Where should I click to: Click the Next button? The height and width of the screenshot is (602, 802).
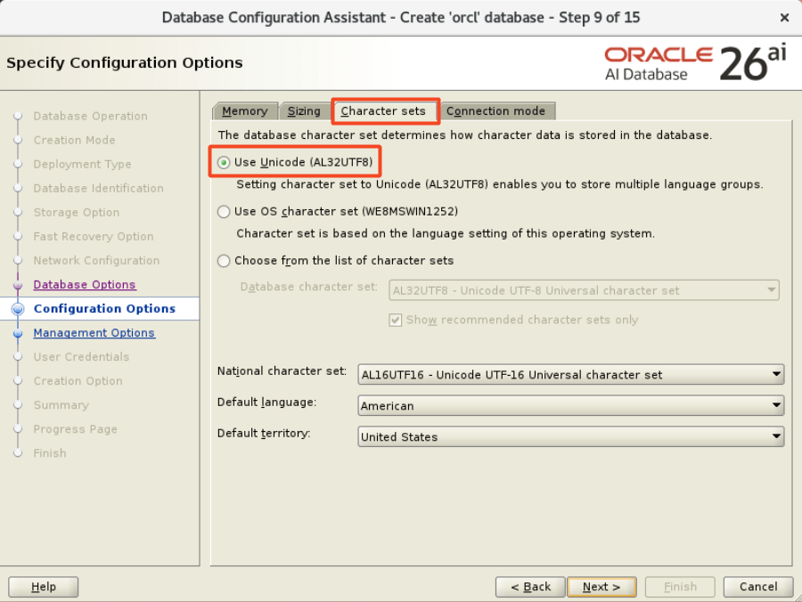[x=601, y=587]
